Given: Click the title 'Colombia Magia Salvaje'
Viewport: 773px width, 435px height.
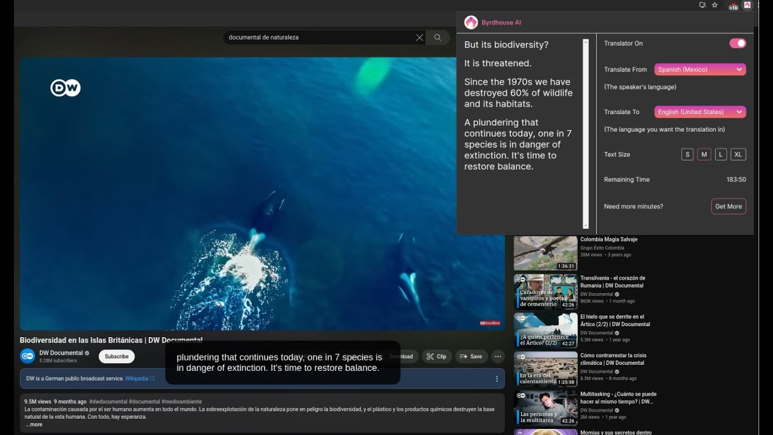Looking at the screenshot, I should pos(609,240).
